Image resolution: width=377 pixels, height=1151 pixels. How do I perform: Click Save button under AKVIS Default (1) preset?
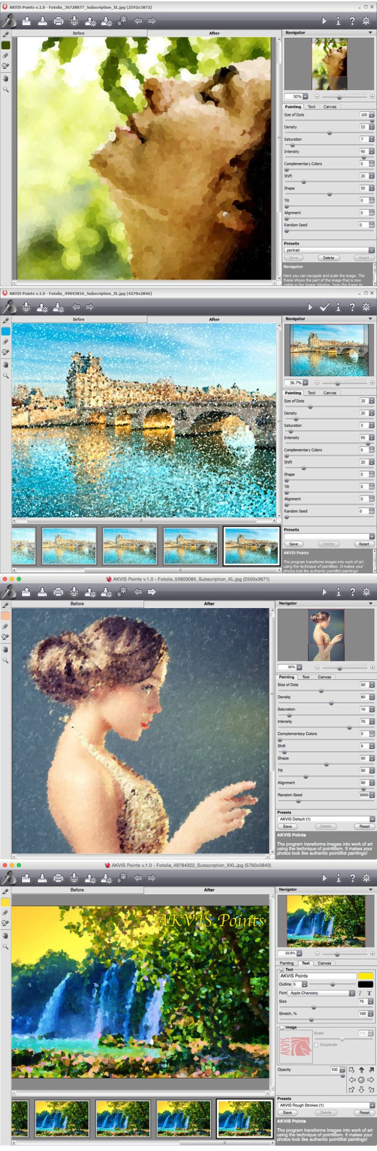(x=288, y=826)
